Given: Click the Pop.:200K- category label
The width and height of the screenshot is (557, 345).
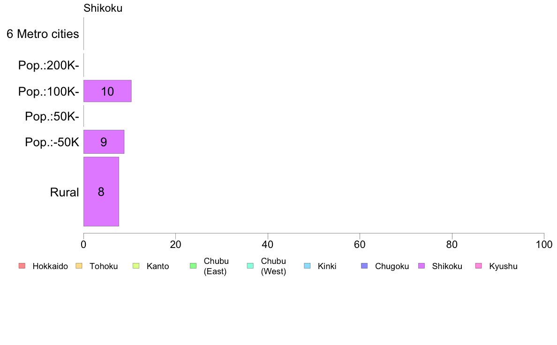Looking at the screenshot, I should pyautogui.click(x=49, y=65).
